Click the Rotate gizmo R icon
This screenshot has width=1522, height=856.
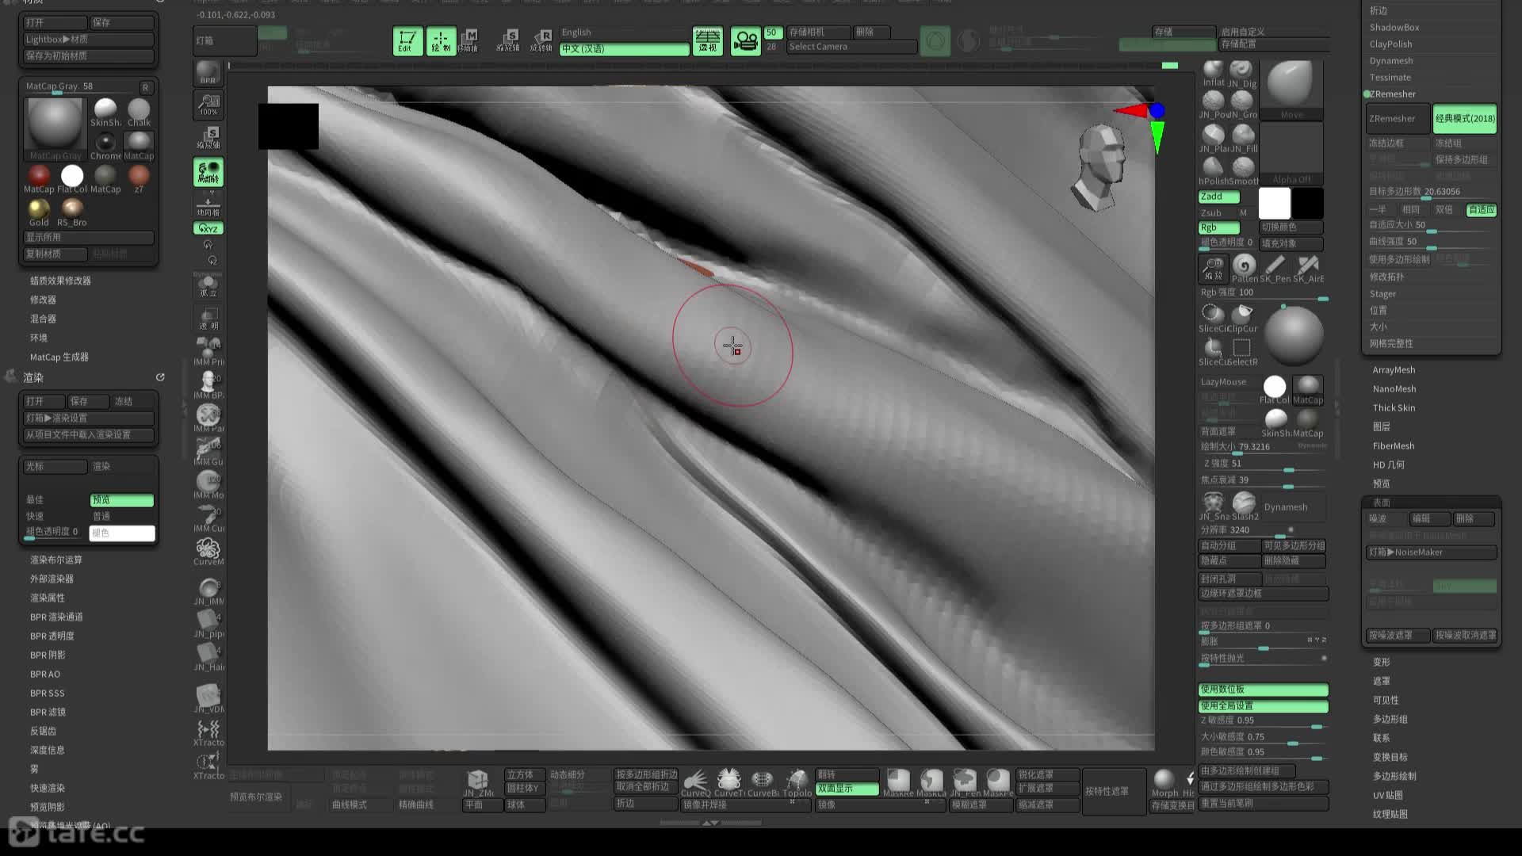click(x=541, y=40)
